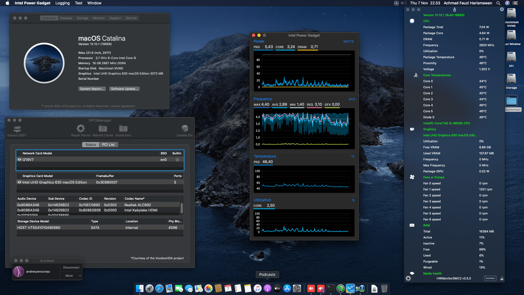Switch to the PCI List tab

pyautogui.click(x=108, y=144)
